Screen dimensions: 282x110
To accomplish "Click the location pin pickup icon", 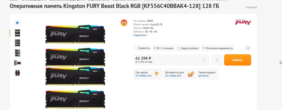I will point(157,74).
